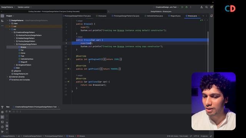Screen dimensions: 246x138
Task: Click the override gutter icon beside getClone
Action: [68, 82]
